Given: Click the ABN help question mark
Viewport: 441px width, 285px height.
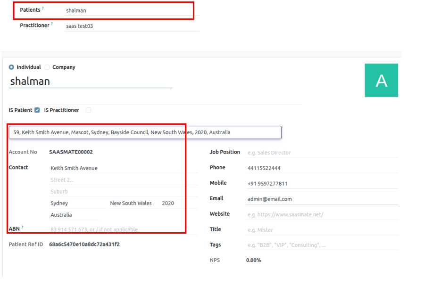Looking at the screenshot, I should pos(22,228).
